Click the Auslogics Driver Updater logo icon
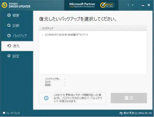The width and height of the screenshot is (154, 117). [4, 5]
